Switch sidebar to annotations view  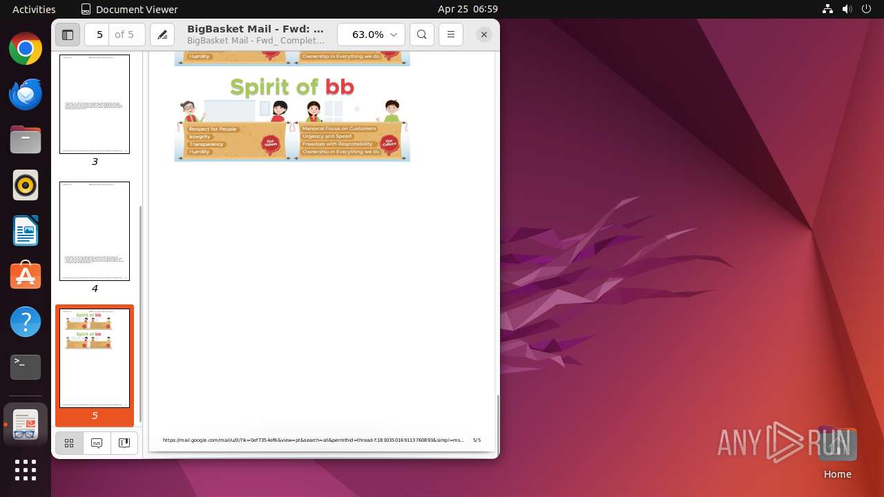[97, 443]
